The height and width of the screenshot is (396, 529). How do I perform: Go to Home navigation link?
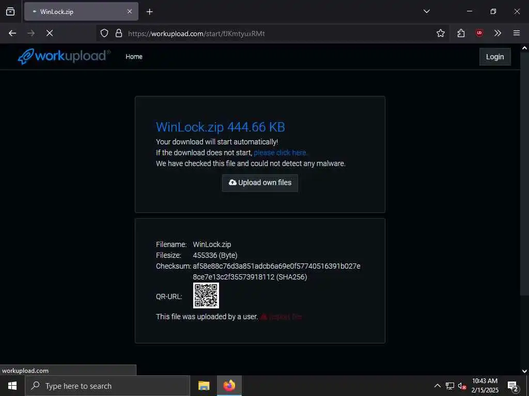tap(134, 57)
